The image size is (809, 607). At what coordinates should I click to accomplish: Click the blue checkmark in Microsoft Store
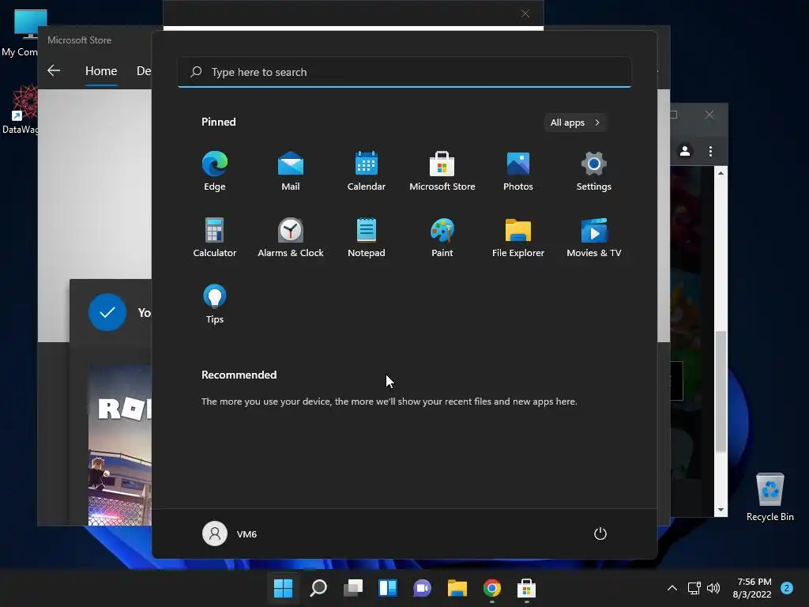pos(107,312)
